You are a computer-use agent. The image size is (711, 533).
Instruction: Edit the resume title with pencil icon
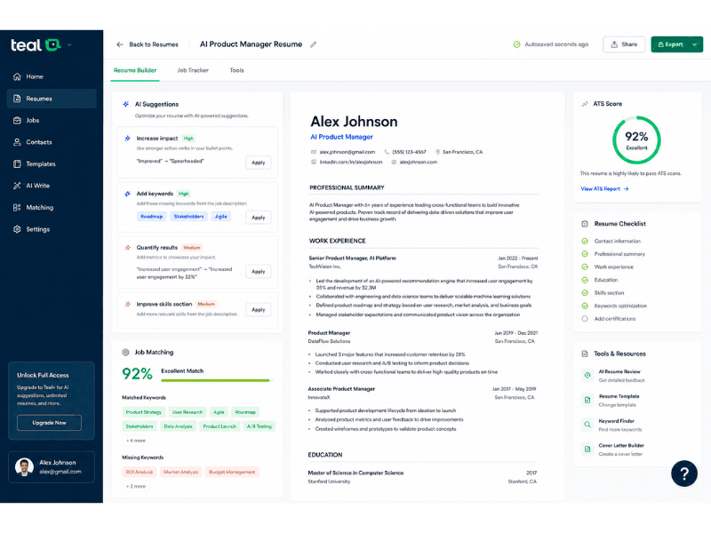point(313,44)
